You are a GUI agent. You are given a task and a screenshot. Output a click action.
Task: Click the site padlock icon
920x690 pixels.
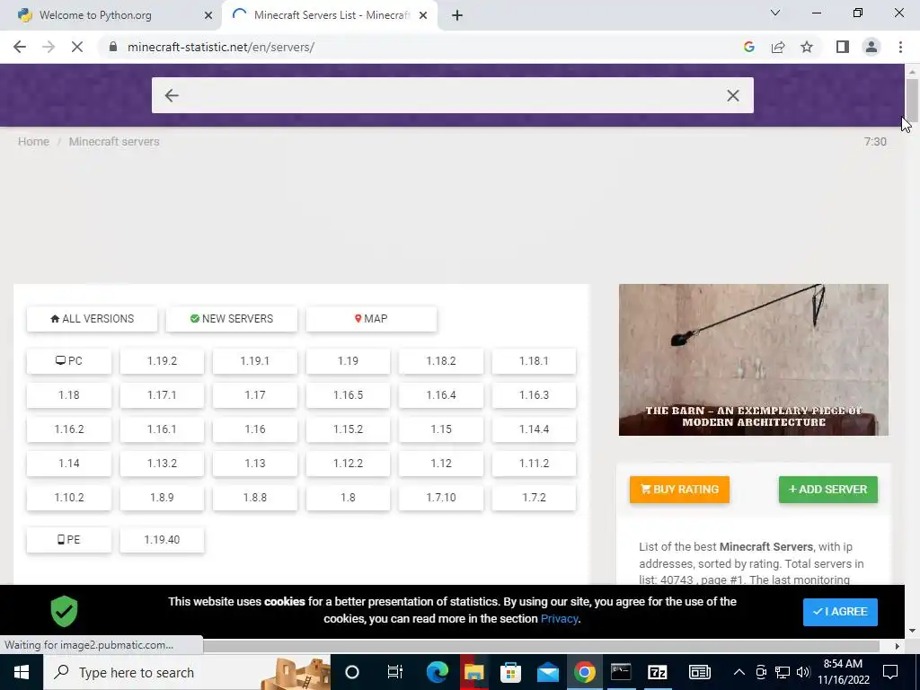(113, 47)
